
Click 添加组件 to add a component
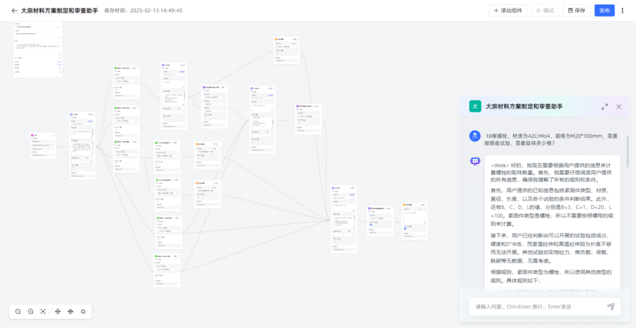508,11
